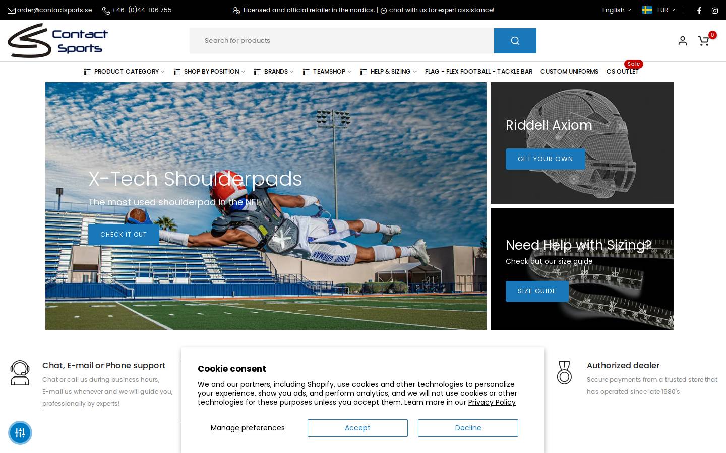Click the licensed retailer badge icon
726x453 pixels.
click(x=236, y=10)
